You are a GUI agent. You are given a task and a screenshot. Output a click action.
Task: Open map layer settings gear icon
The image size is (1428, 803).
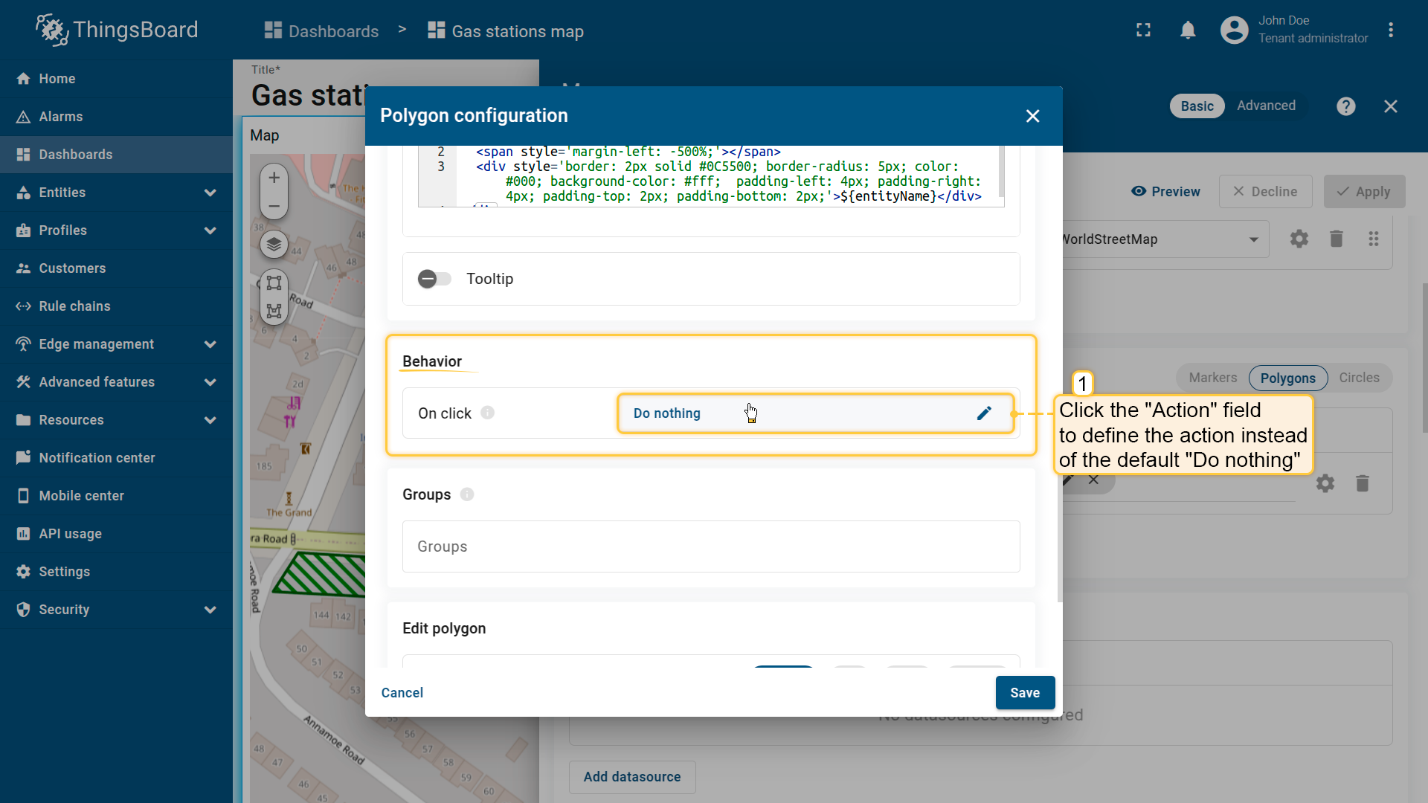coord(1299,239)
